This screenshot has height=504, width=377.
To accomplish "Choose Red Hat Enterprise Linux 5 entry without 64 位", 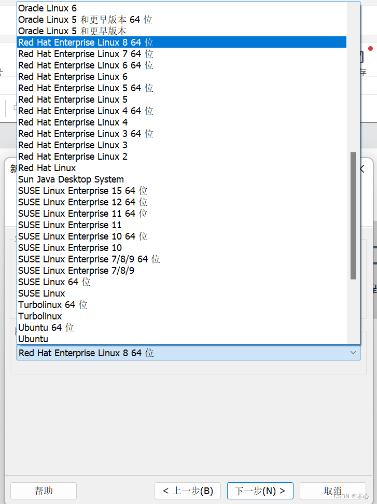I will tap(181, 100).
